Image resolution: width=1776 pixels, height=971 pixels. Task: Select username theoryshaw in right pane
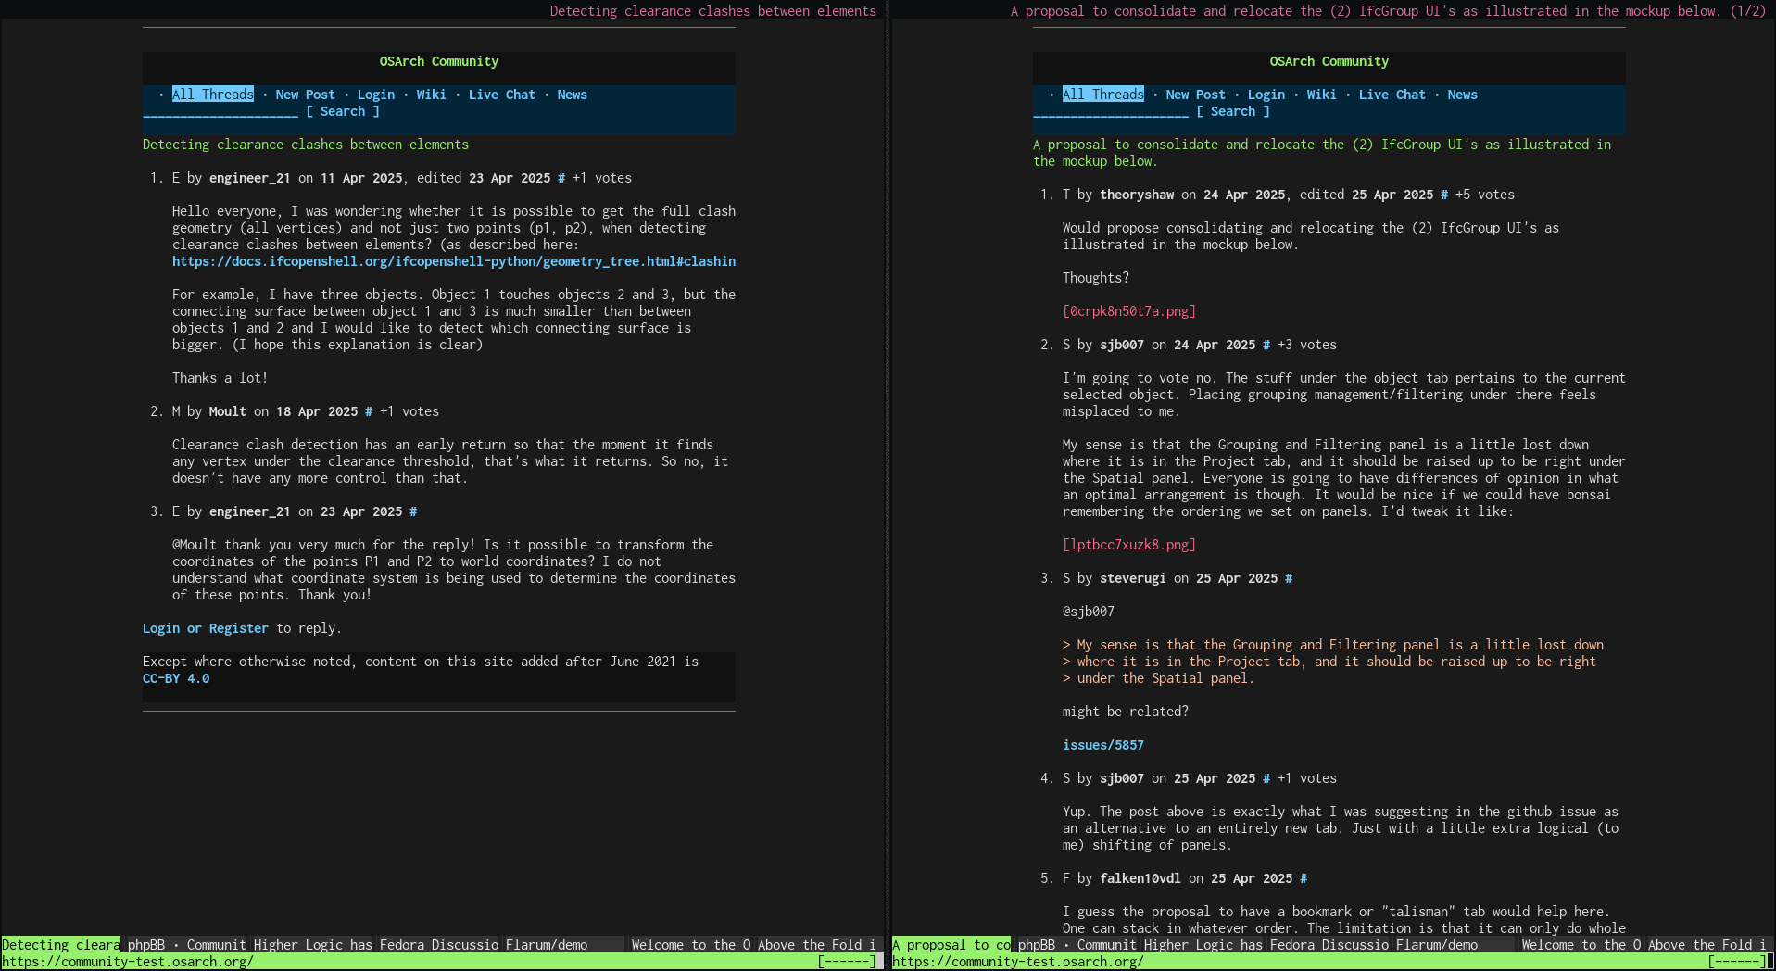(1137, 195)
